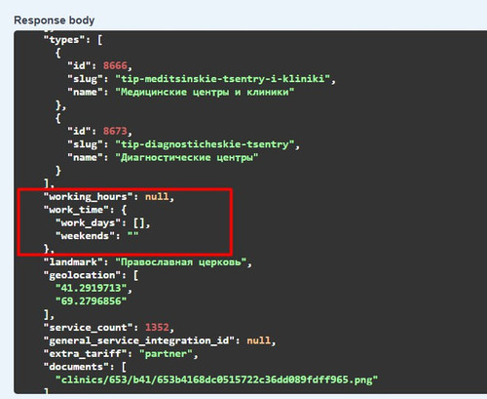The height and width of the screenshot is (399, 487).
Task: Click slug "tip-meditsinskie-tsentry-i-kliniki"
Action: click(x=223, y=79)
